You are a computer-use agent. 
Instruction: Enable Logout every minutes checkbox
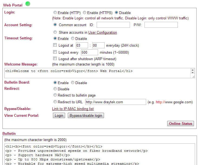pyautogui.click(x=55, y=52)
